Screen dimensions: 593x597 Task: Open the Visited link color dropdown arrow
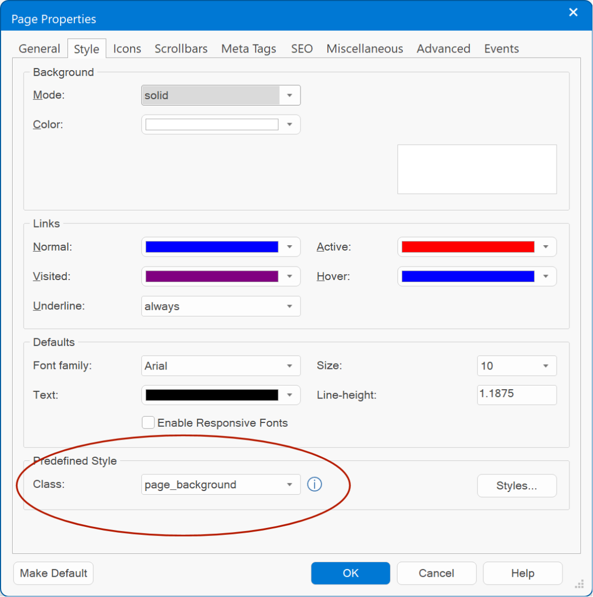289,276
